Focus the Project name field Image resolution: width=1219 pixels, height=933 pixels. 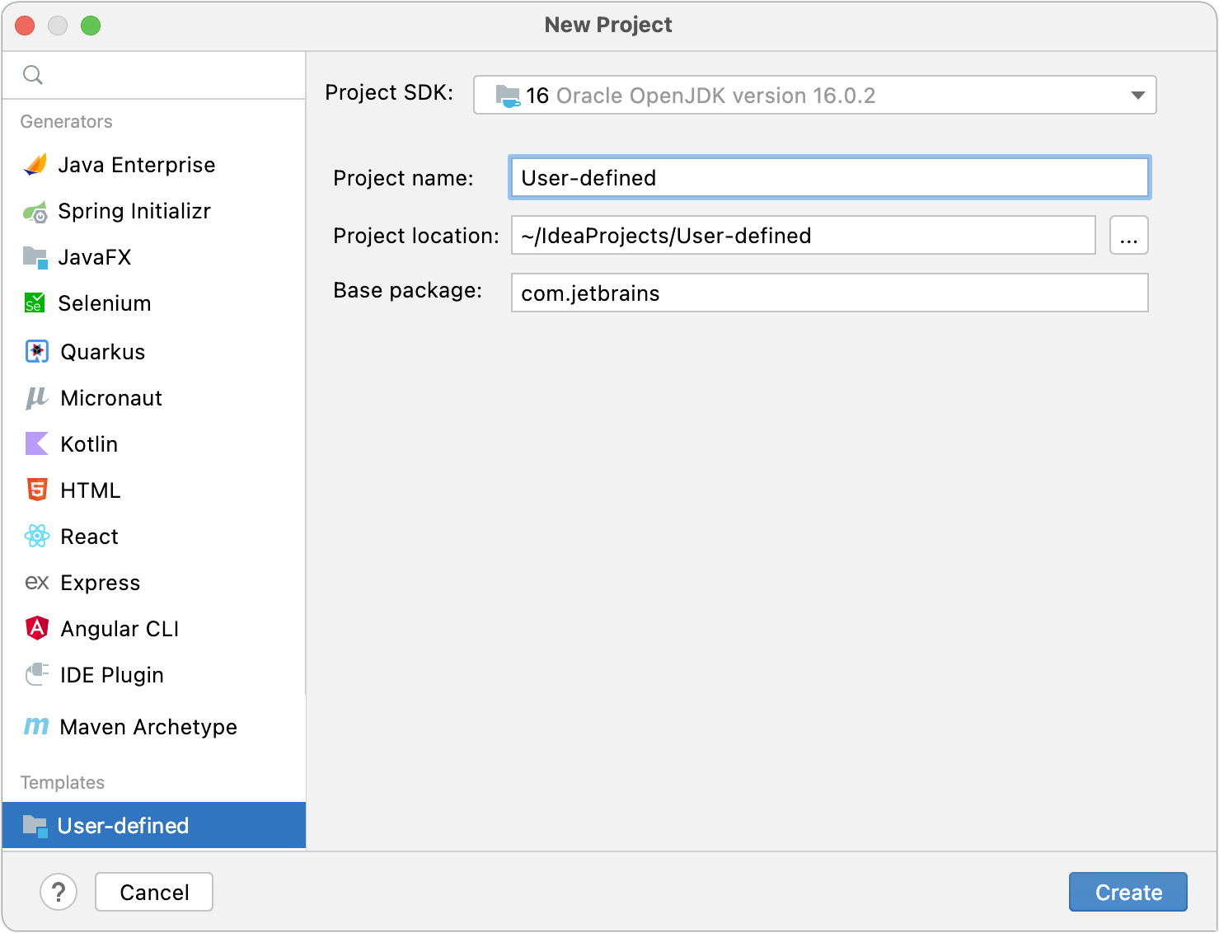pos(829,177)
